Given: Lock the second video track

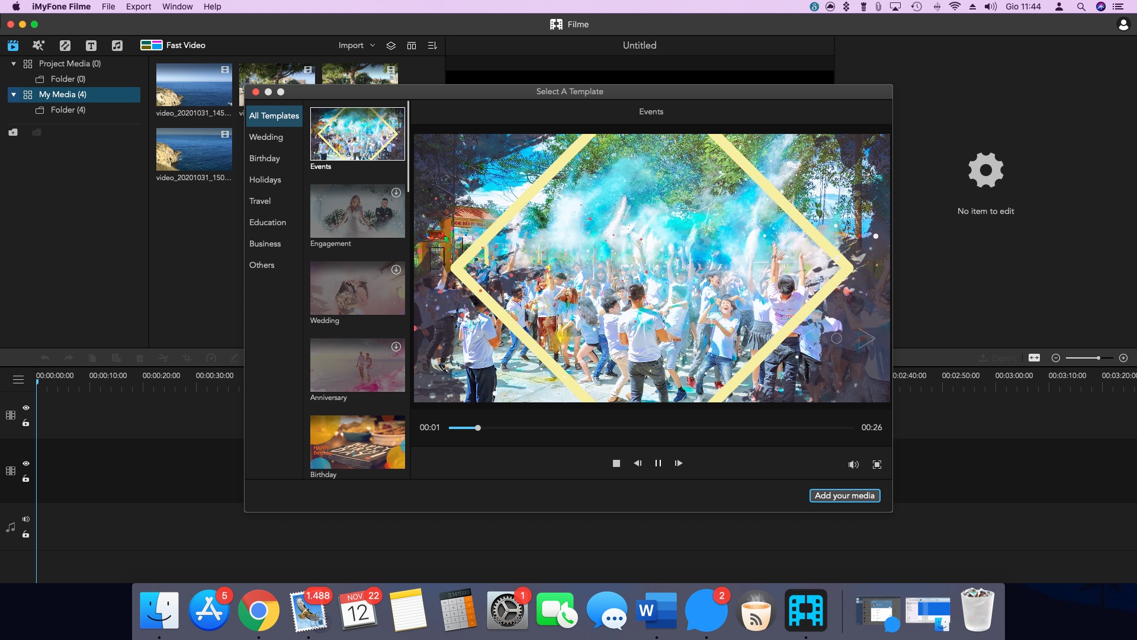Looking at the screenshot, I should pyautogui.click(x=25, y=479).
